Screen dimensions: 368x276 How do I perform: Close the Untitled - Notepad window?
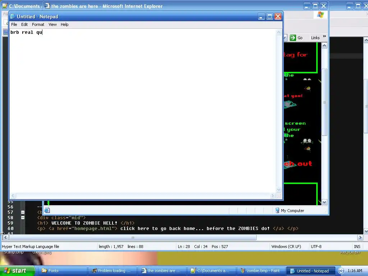click(x=278, y=17)
